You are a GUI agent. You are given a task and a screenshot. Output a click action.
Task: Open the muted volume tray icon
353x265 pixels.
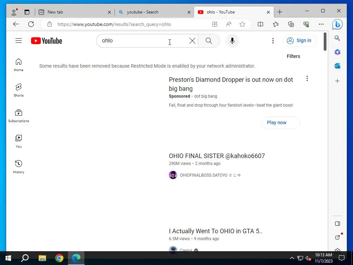[x=308, y=258]
